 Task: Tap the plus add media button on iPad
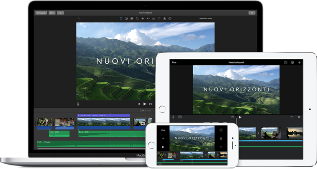(299, 62)
